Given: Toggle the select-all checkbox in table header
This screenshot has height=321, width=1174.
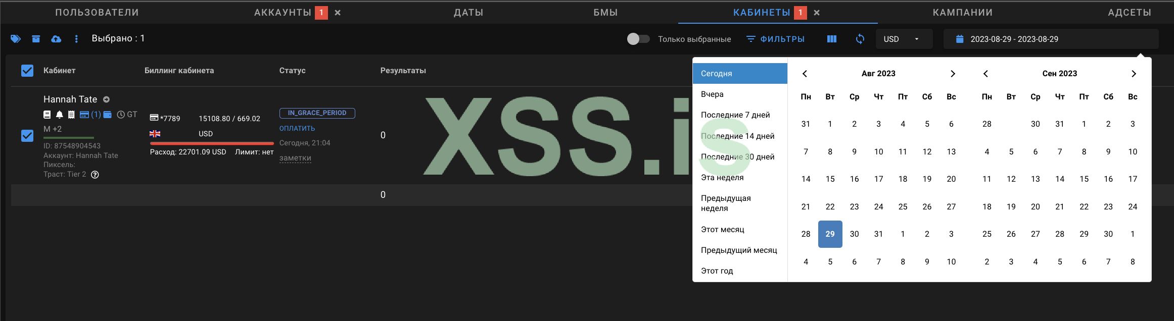Looking at the screenshot, I should tap(27, 71).
